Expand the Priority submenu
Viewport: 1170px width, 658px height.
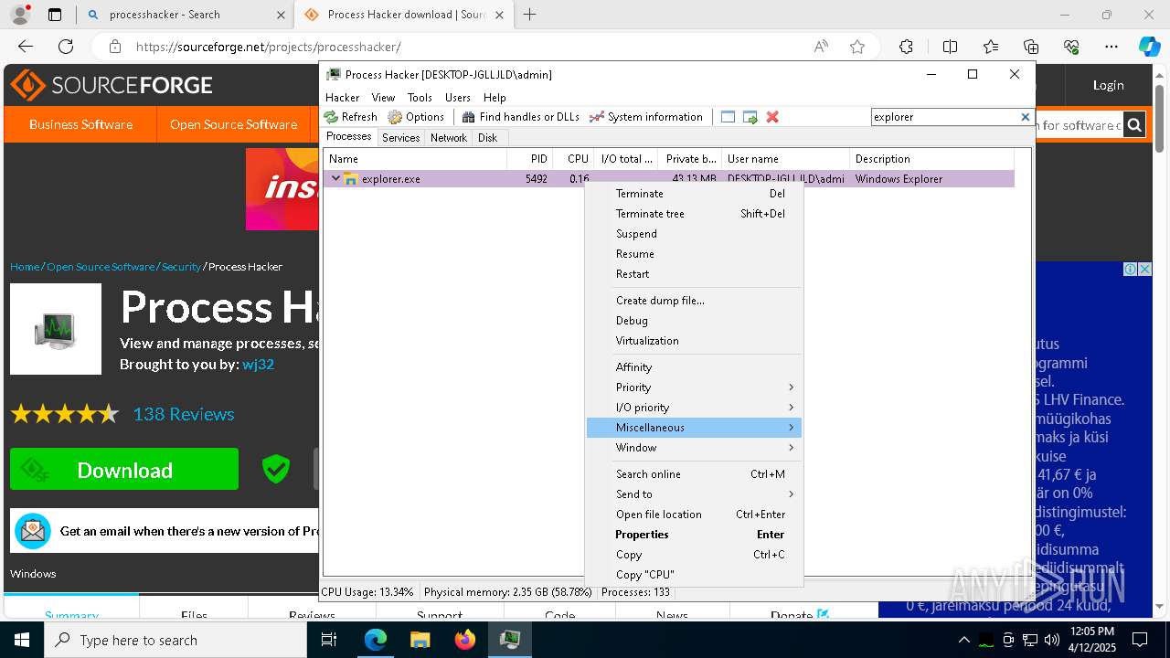coord(694,387)
